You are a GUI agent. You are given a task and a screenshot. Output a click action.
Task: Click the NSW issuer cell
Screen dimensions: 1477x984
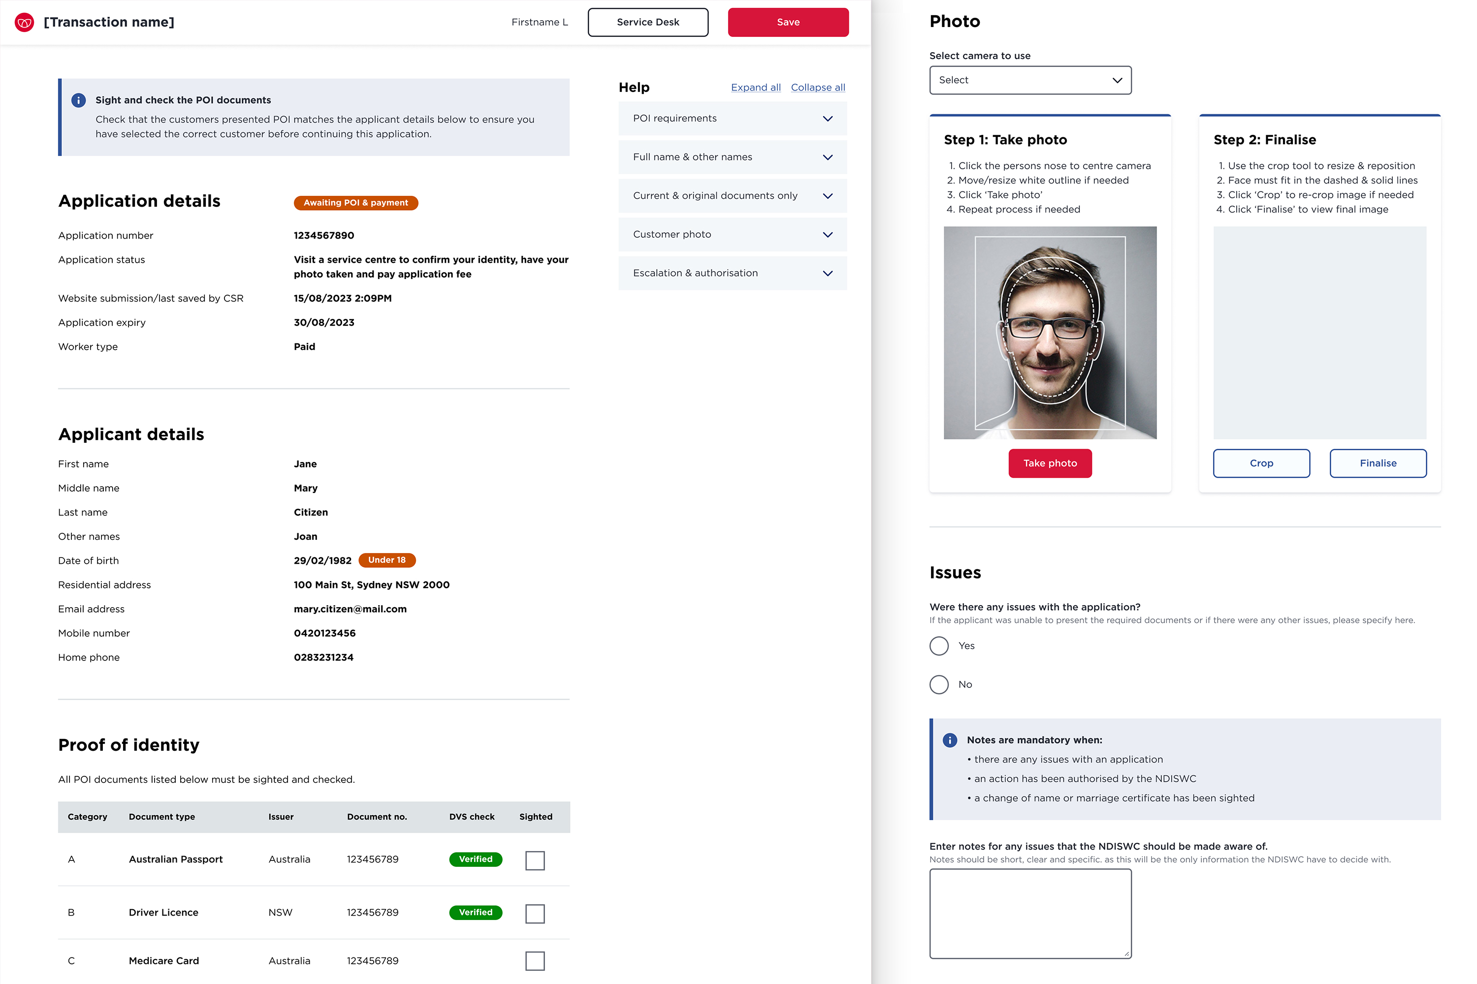[x=281, y=913]
